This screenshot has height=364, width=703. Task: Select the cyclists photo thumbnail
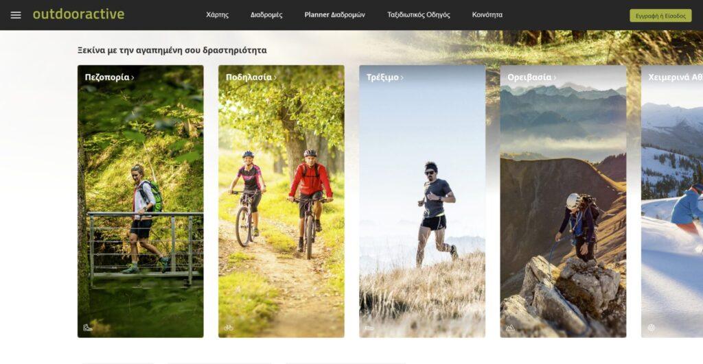point(281,201)
